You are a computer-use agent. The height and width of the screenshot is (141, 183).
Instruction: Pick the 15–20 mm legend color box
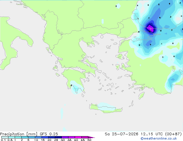(45, 137)
